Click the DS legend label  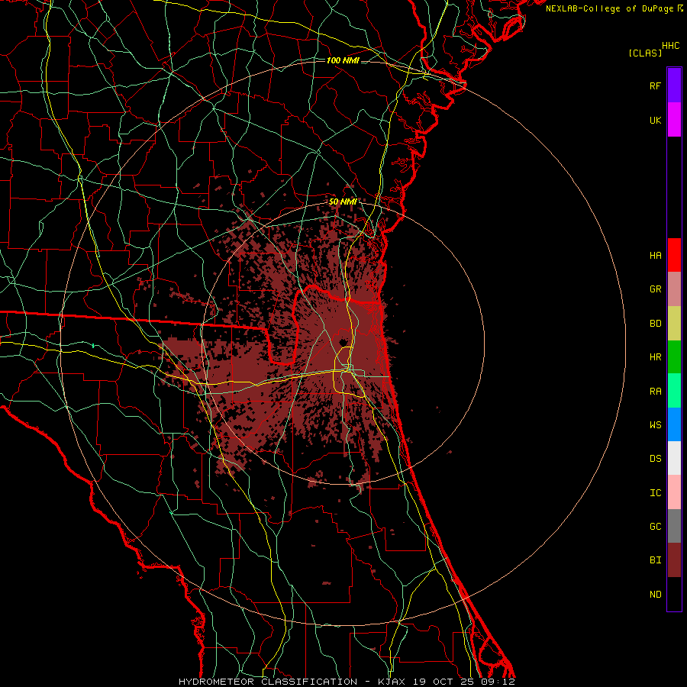tap(655, 459)
